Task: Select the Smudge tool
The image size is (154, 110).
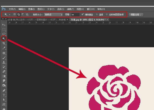Action: pos(4,81)
